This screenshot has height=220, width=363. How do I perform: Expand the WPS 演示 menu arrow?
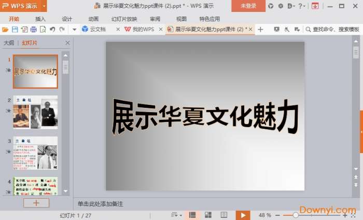click(44, 6)
